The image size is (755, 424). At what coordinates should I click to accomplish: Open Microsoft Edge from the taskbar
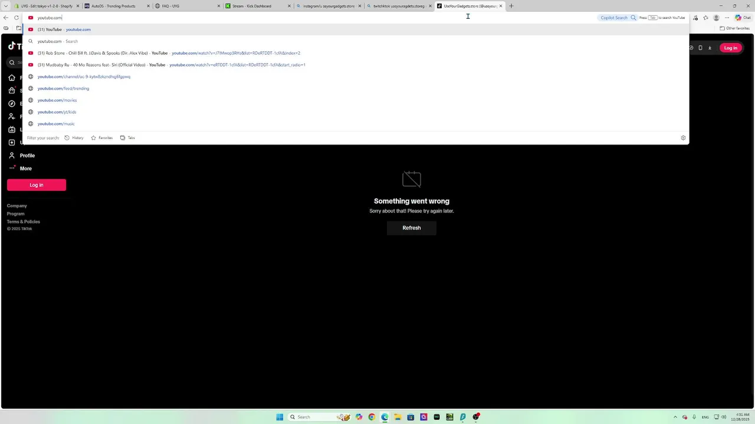pos(385,417)
